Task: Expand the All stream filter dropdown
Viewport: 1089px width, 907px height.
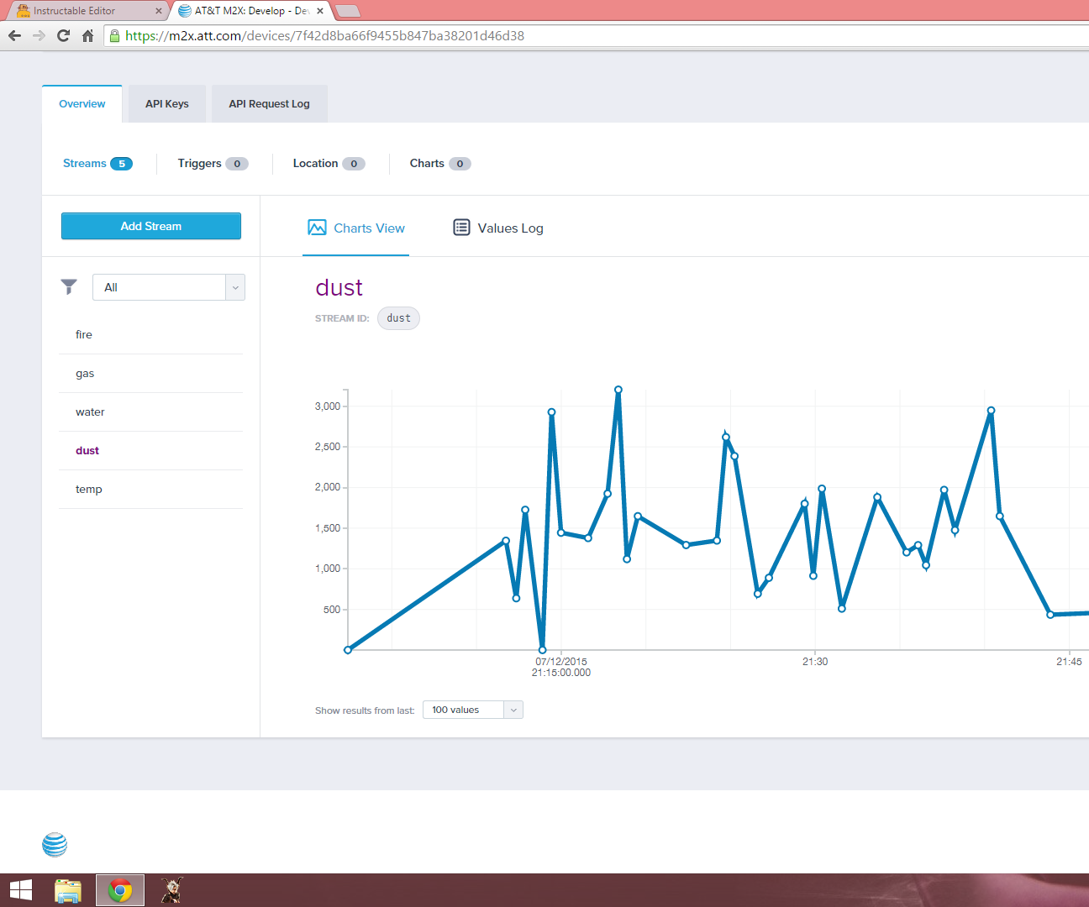Action: (x=169, y=287)
